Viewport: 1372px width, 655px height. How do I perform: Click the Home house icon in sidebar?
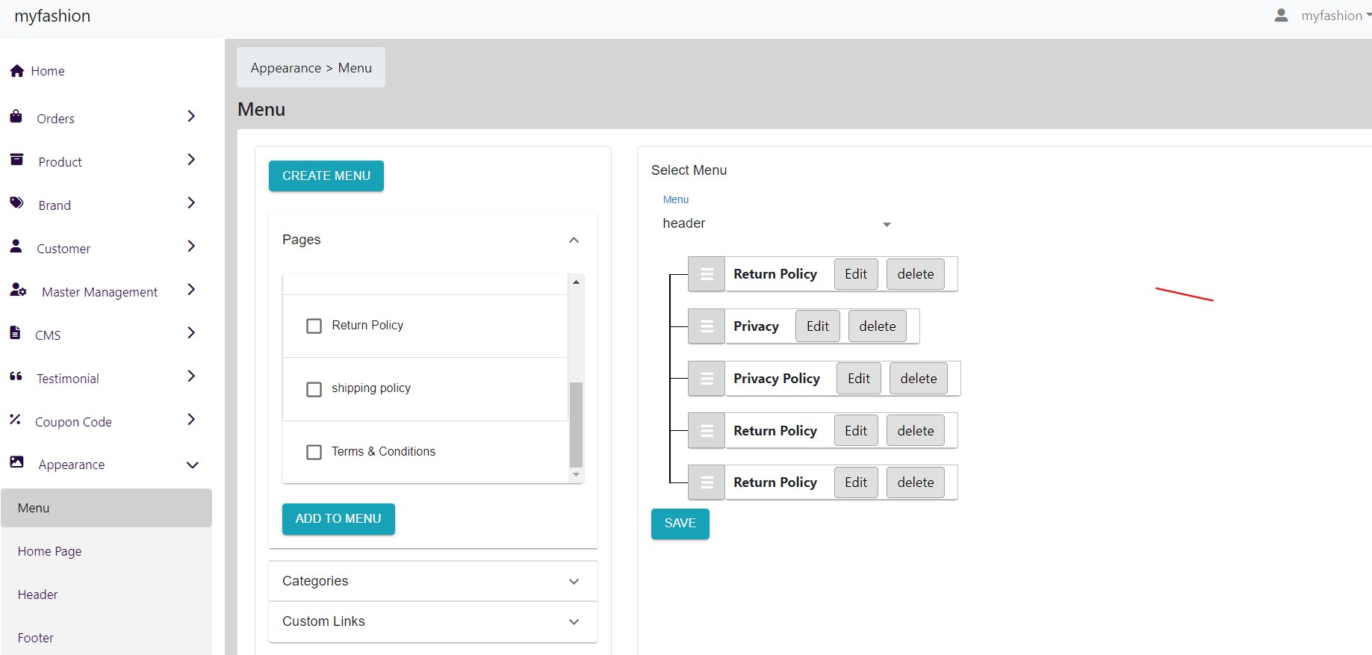pyautogui.click(x=17, y=71)
